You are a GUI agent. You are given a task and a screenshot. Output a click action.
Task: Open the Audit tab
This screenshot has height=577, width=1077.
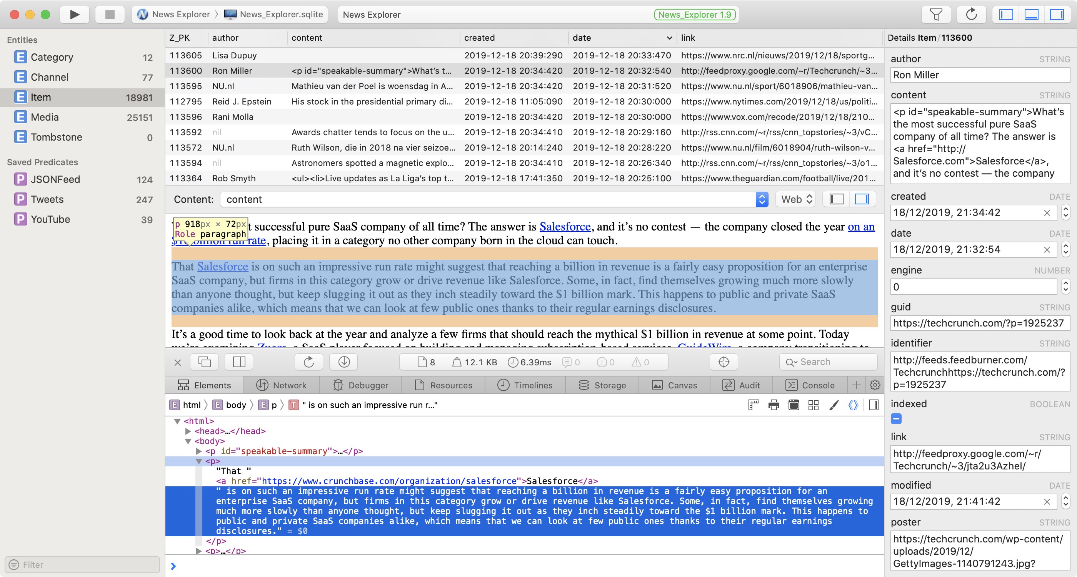pos(741,385)
